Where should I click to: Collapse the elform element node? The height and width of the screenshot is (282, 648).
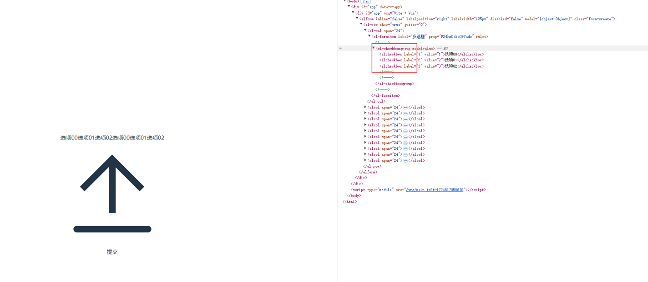click(x=357, y=19)
